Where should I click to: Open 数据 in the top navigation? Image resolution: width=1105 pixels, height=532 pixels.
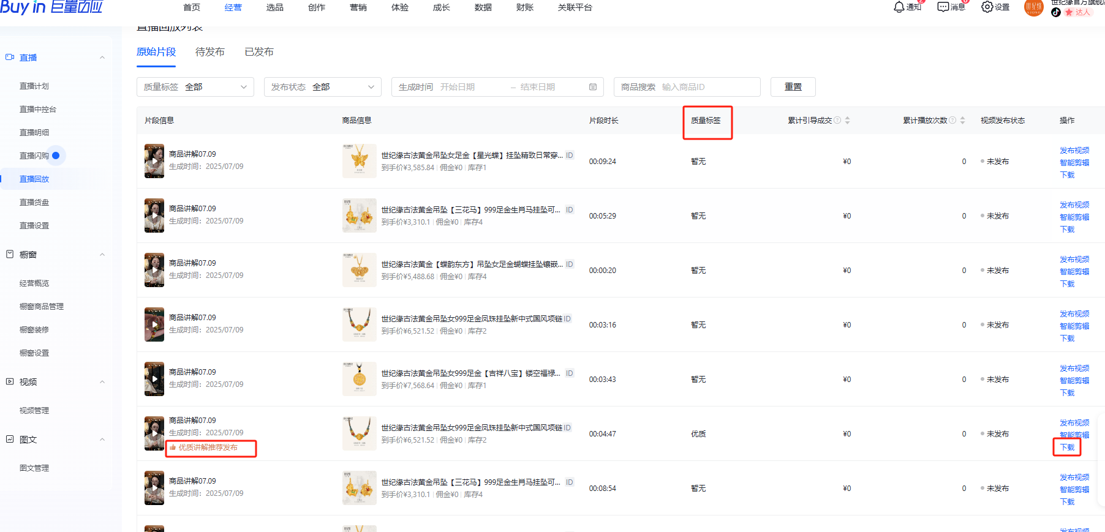[483, 7]
